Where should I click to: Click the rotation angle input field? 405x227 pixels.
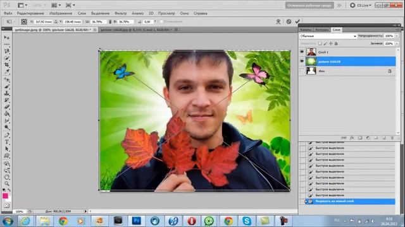[147, 22]
